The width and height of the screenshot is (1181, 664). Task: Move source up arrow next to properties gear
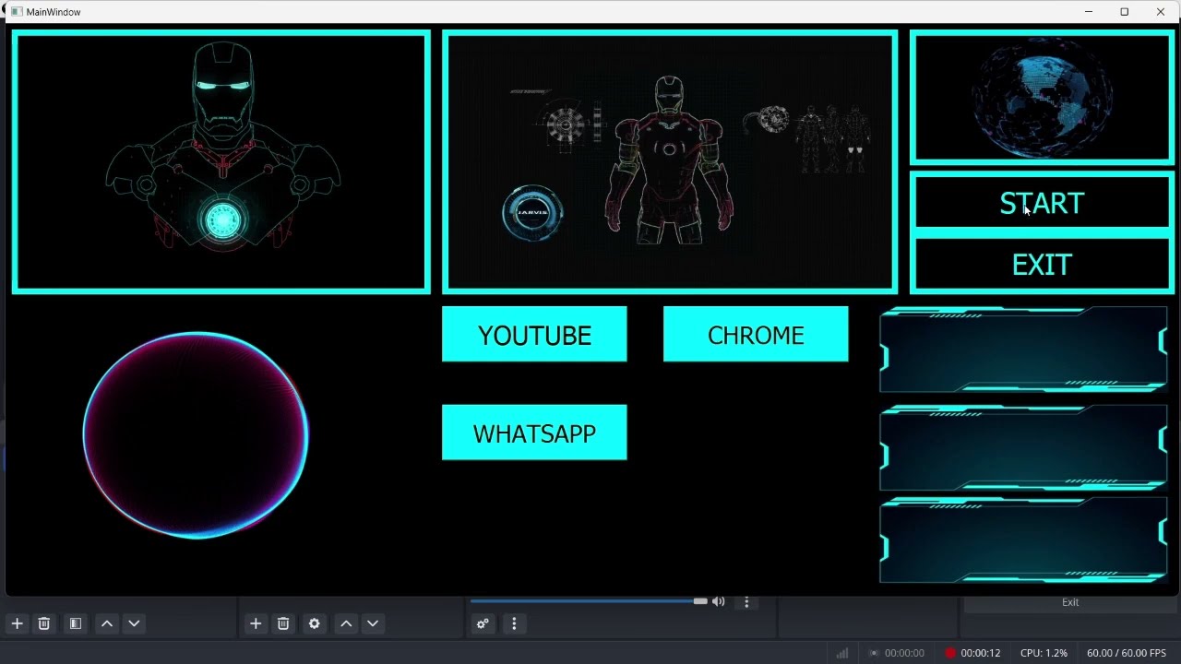click(x=346, y=623)
